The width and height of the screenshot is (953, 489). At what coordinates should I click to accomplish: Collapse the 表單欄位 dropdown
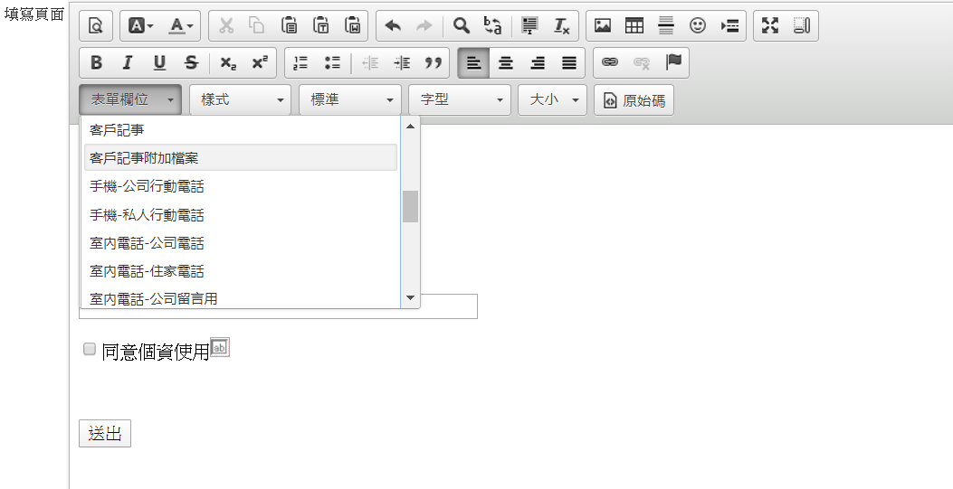click(x=130, y=99)
